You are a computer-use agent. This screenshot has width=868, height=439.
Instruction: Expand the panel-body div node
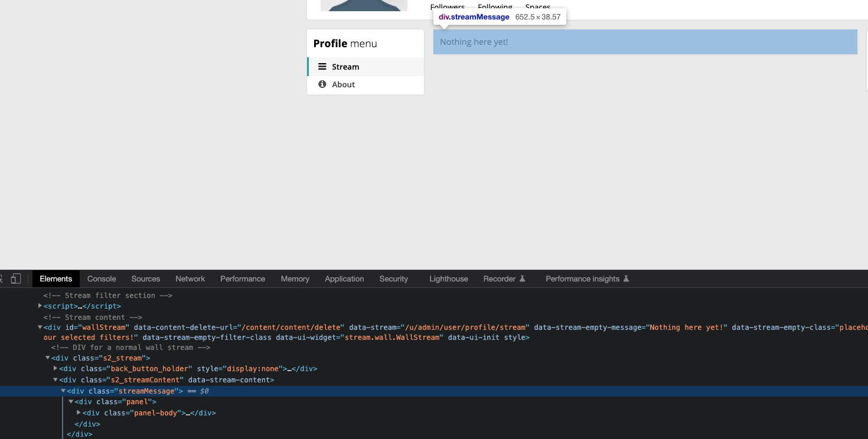(79, 412)
